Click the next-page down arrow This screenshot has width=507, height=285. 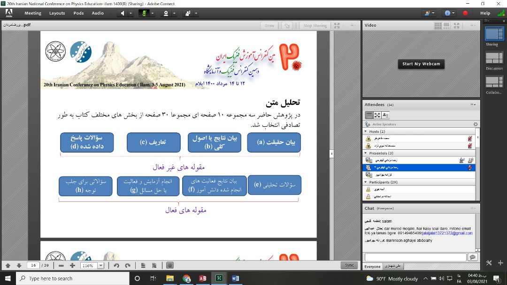tap(19, 266)
